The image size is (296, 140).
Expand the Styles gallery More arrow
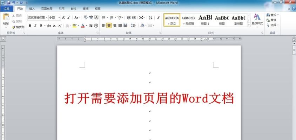[x=249, y=25]
